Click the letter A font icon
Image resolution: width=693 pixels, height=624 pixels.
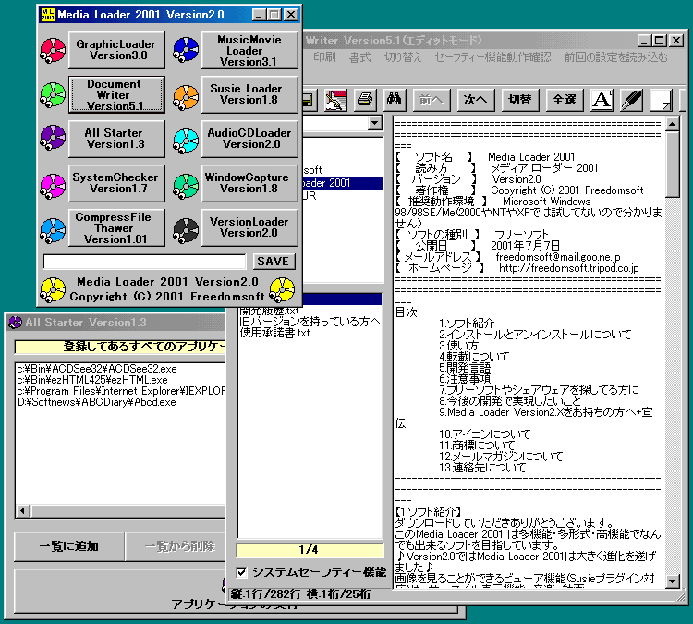(602, 100)
